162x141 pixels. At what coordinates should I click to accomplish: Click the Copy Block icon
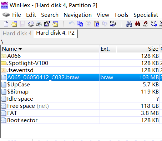point(80,24)
